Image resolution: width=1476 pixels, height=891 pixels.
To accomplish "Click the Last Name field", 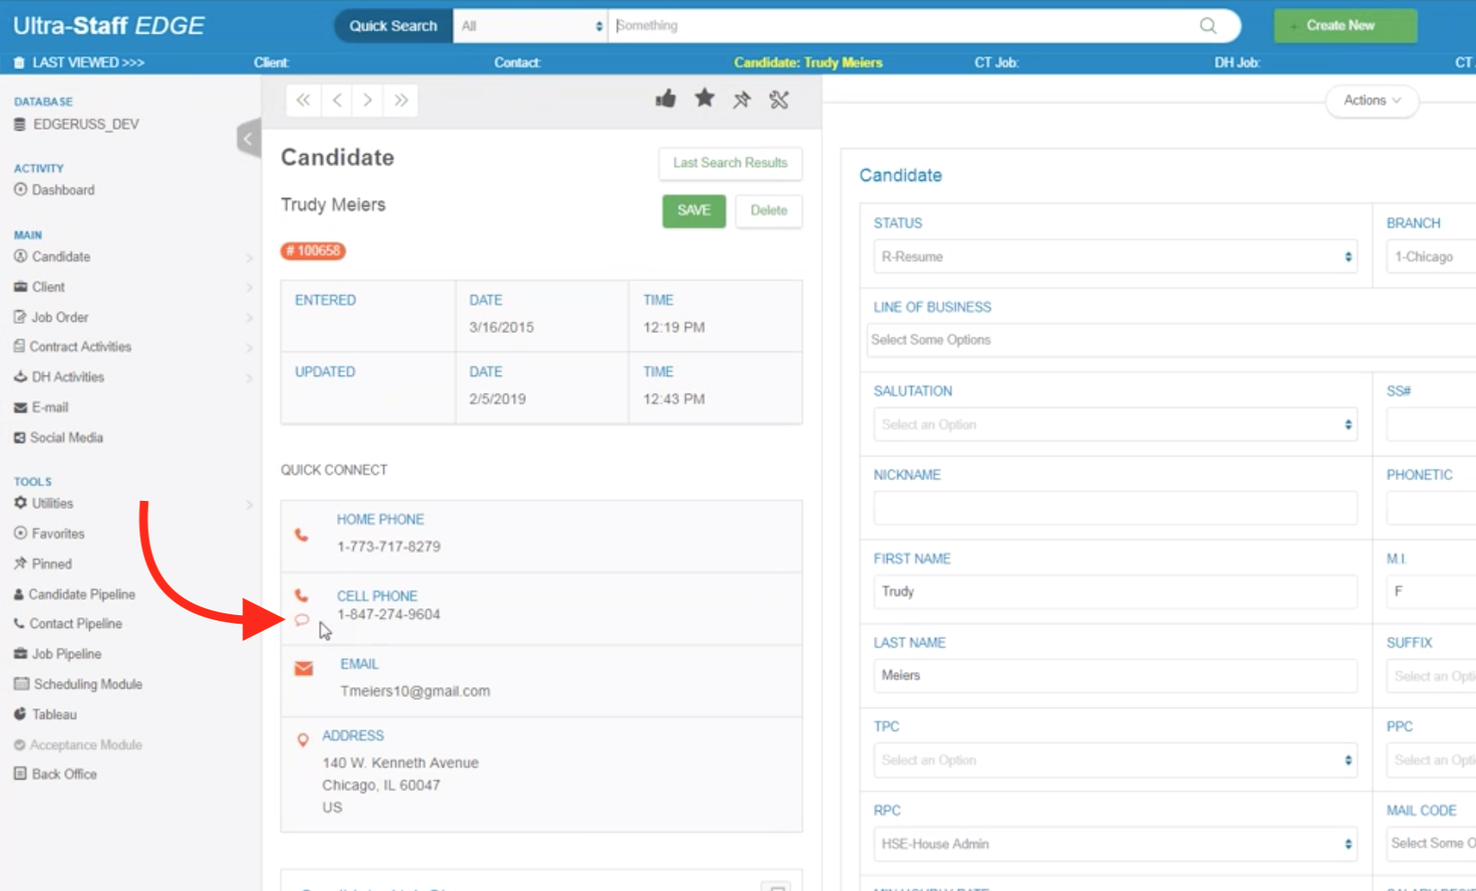I will point(1115,676).
